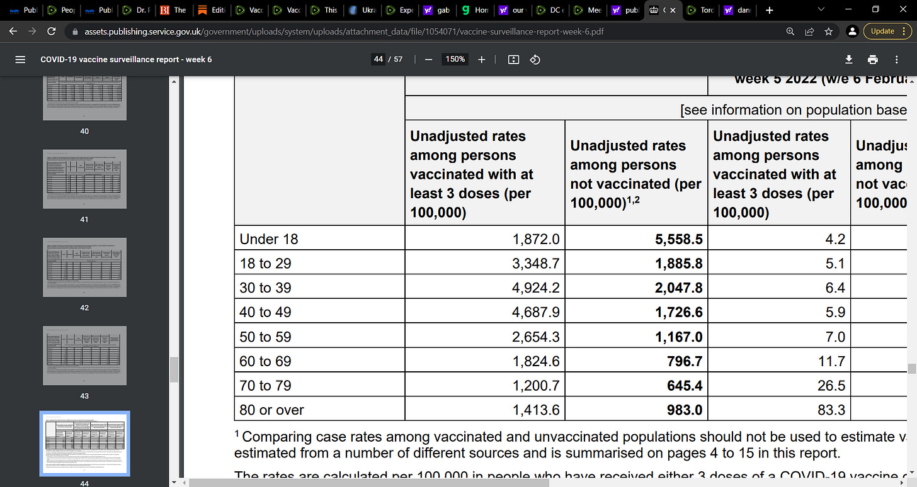Switch to the 'Editi' tab
The width and height of the screenshot is (917, 487).
pyautogui.click(x=211, y=10)
